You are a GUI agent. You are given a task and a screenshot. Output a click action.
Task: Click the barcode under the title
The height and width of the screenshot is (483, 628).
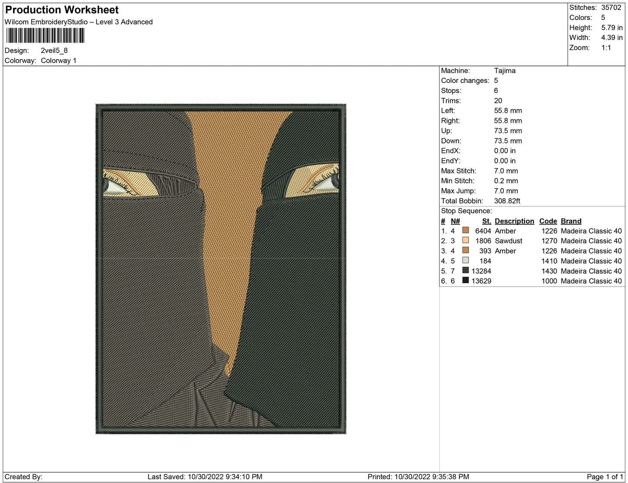click(x=45, y=36)
